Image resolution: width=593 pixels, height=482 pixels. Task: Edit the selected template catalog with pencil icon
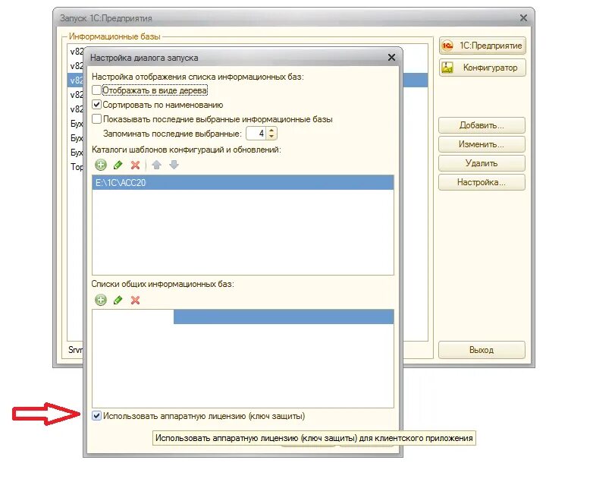point(118,165)
